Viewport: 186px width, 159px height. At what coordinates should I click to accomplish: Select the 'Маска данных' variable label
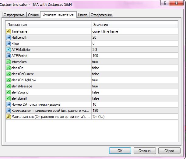pyautogui.click(x=51, y=117)
